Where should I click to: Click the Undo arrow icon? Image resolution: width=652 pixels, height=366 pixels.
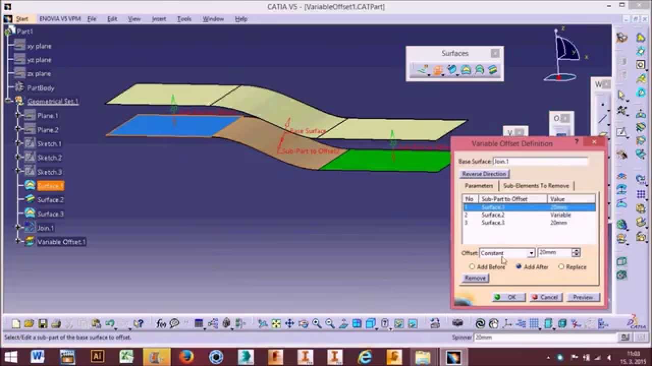tap(110, 323)
